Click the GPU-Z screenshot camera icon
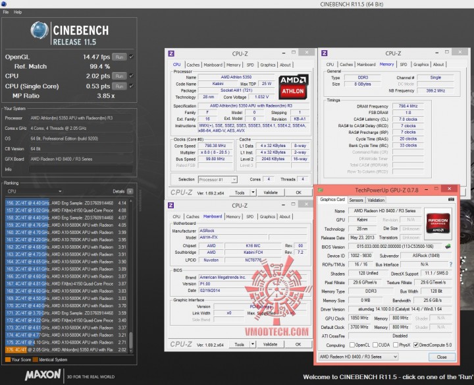This screenshot has width=474, height=385. point(451,200)
